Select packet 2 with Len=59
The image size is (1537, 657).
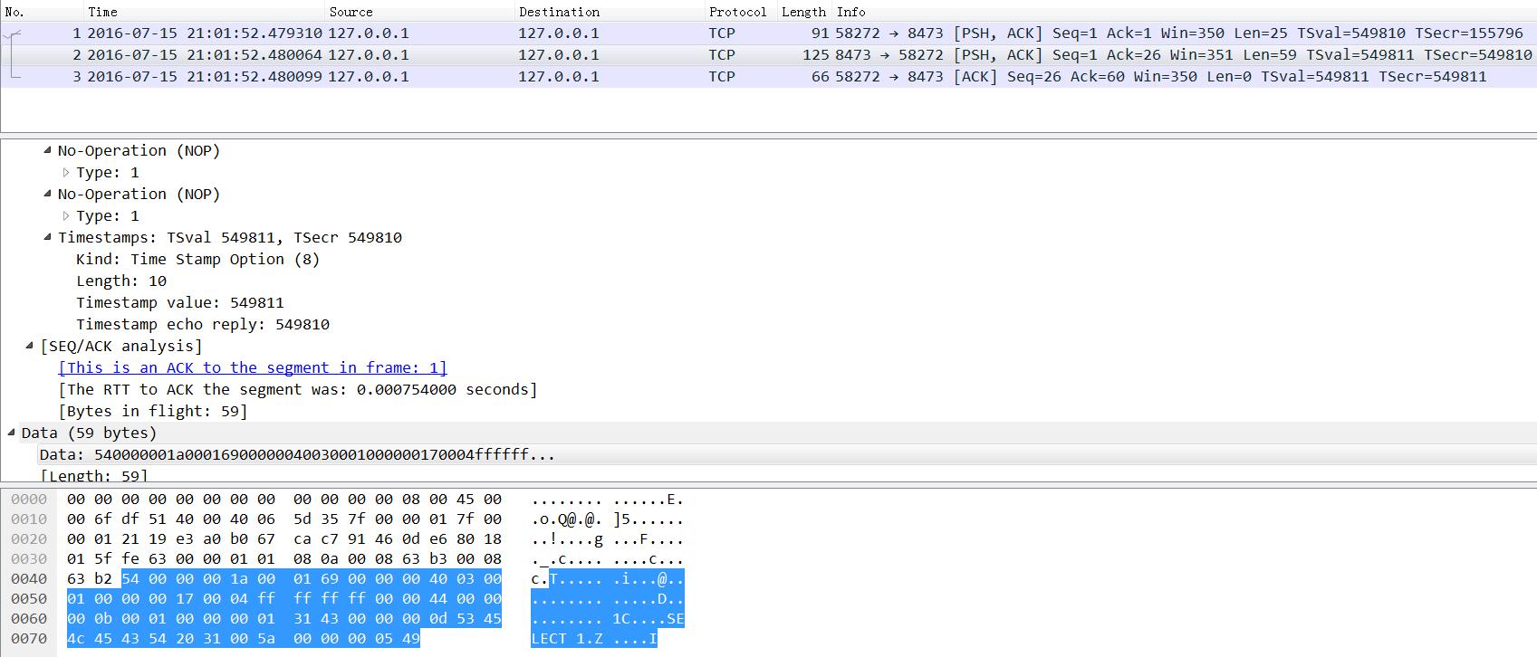point(768,55)
